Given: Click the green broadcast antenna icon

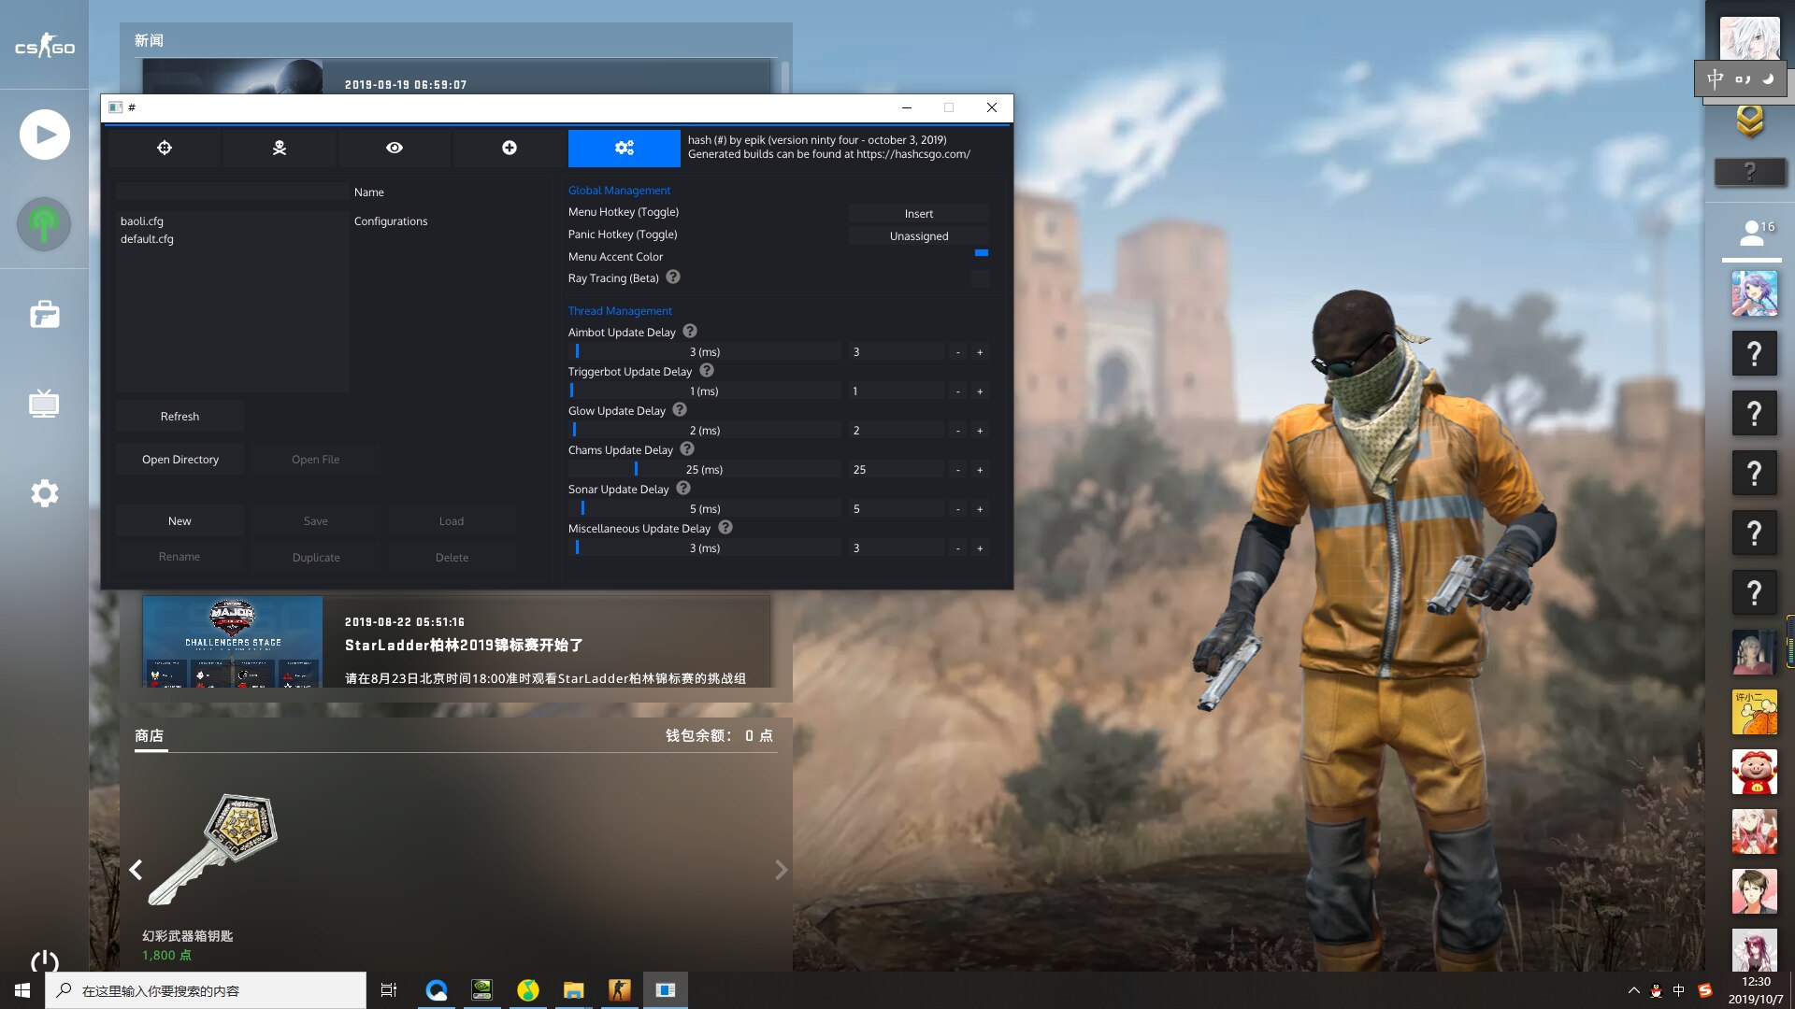Looking at the screenshot, I should [44, 224].
